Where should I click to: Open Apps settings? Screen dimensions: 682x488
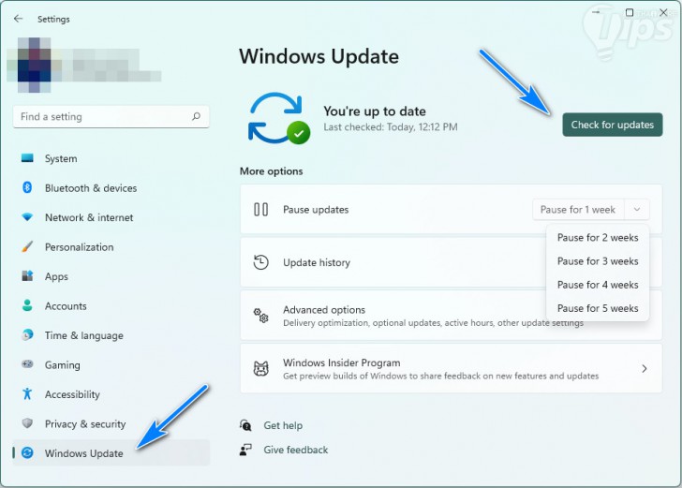pyautogui.click(x=111, y=276)
